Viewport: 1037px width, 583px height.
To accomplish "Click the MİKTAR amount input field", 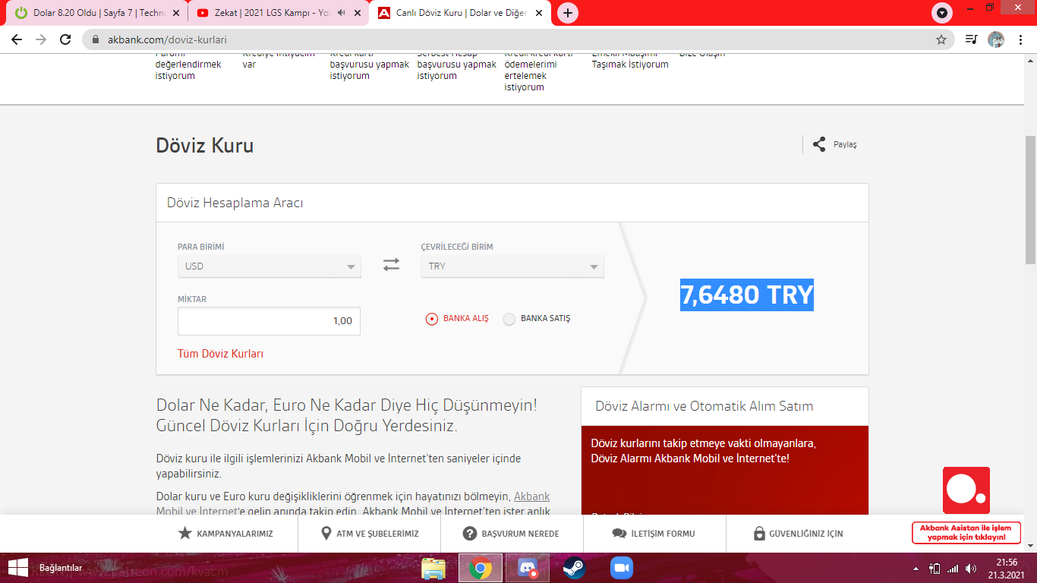I will click(x=269, y=321).
